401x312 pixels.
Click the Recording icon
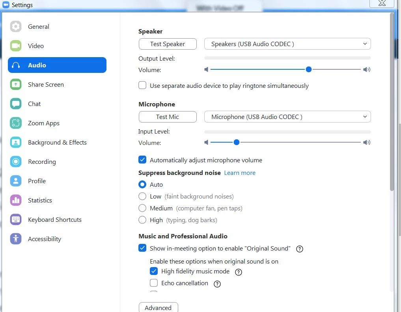click(16, 162)
